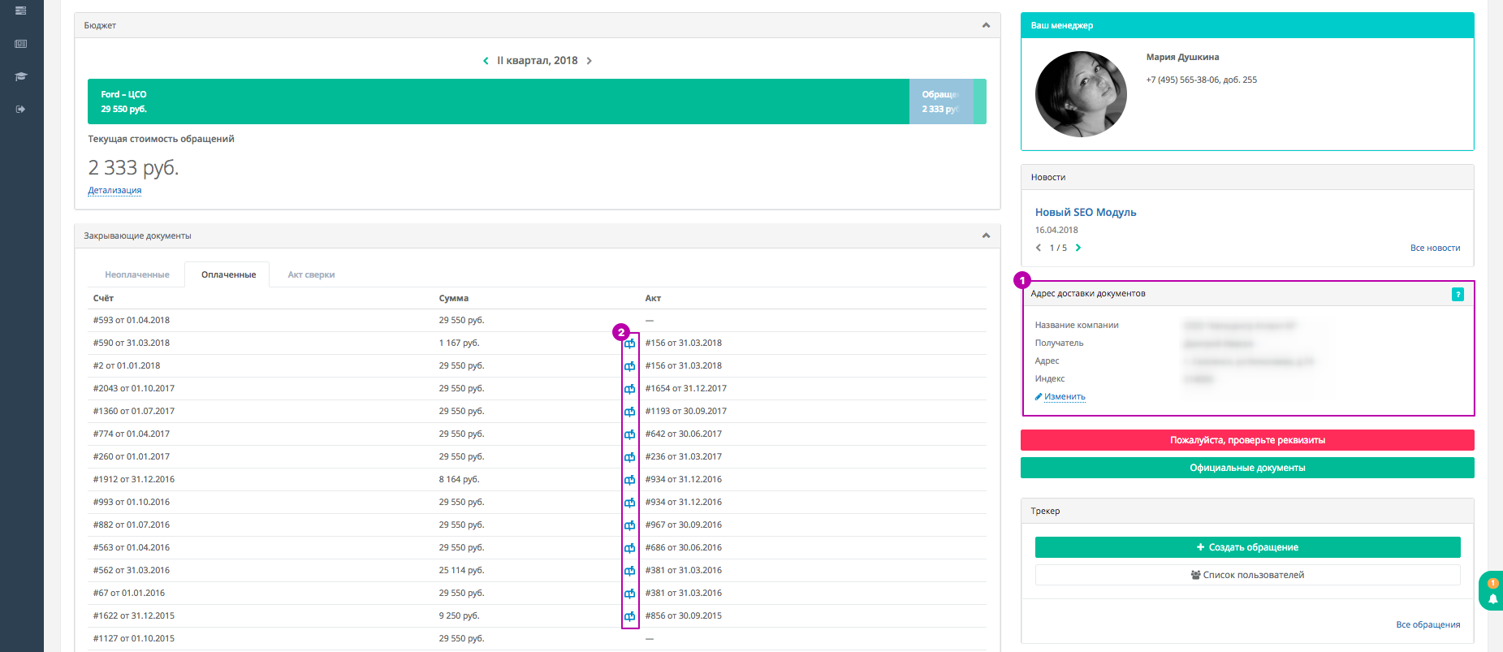Click the mailbox icon for invoice #993
Viewport: 1503px width, 652px height.
[629, 503]
